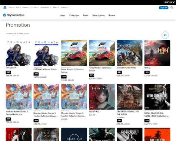Viewport: 176px width, 141px height.
Task: Open Forza Horizon 5 Premium Edition cover
Action: tap(74, 53)
